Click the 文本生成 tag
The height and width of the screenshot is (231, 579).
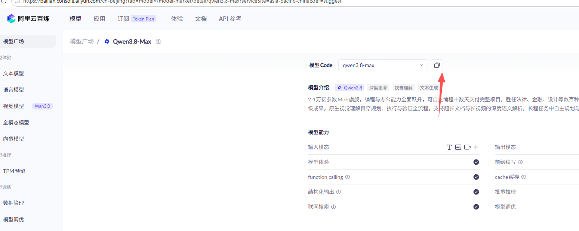[429, 88]
